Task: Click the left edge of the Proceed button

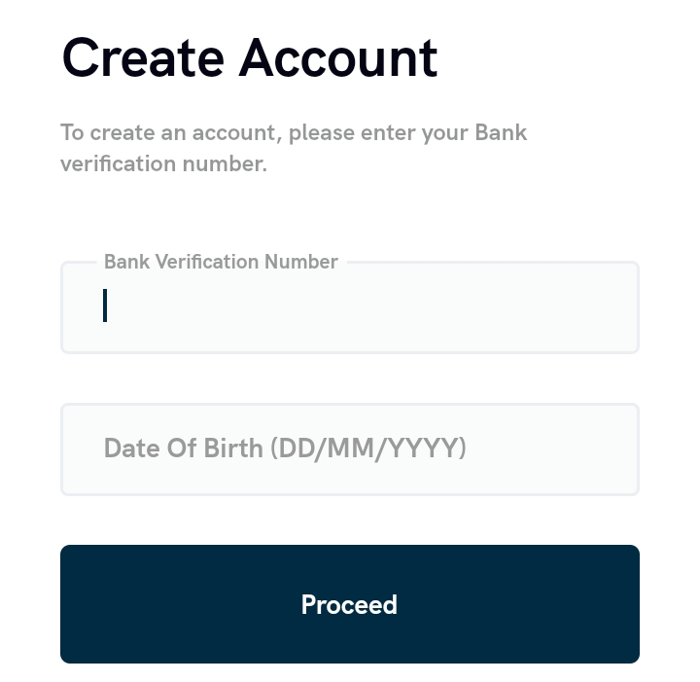Action: tap(78, 604)
